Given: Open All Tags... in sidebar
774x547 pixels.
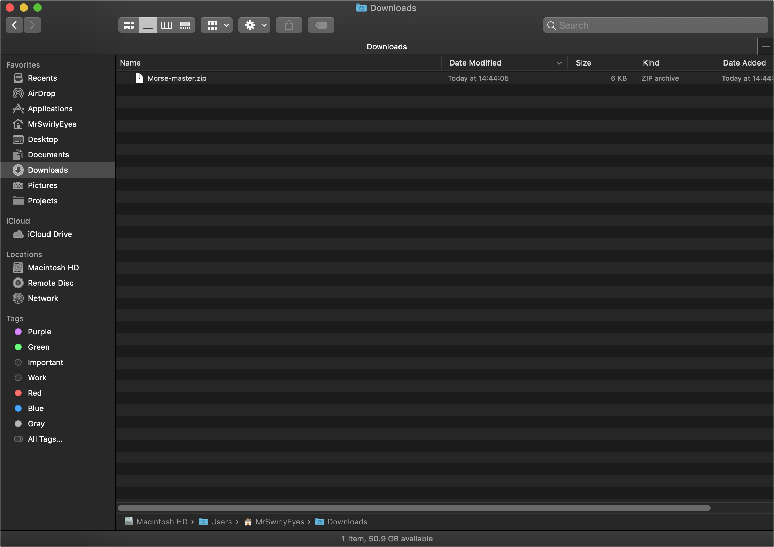Looking at the screenshot, I should [x=45, y=439].
